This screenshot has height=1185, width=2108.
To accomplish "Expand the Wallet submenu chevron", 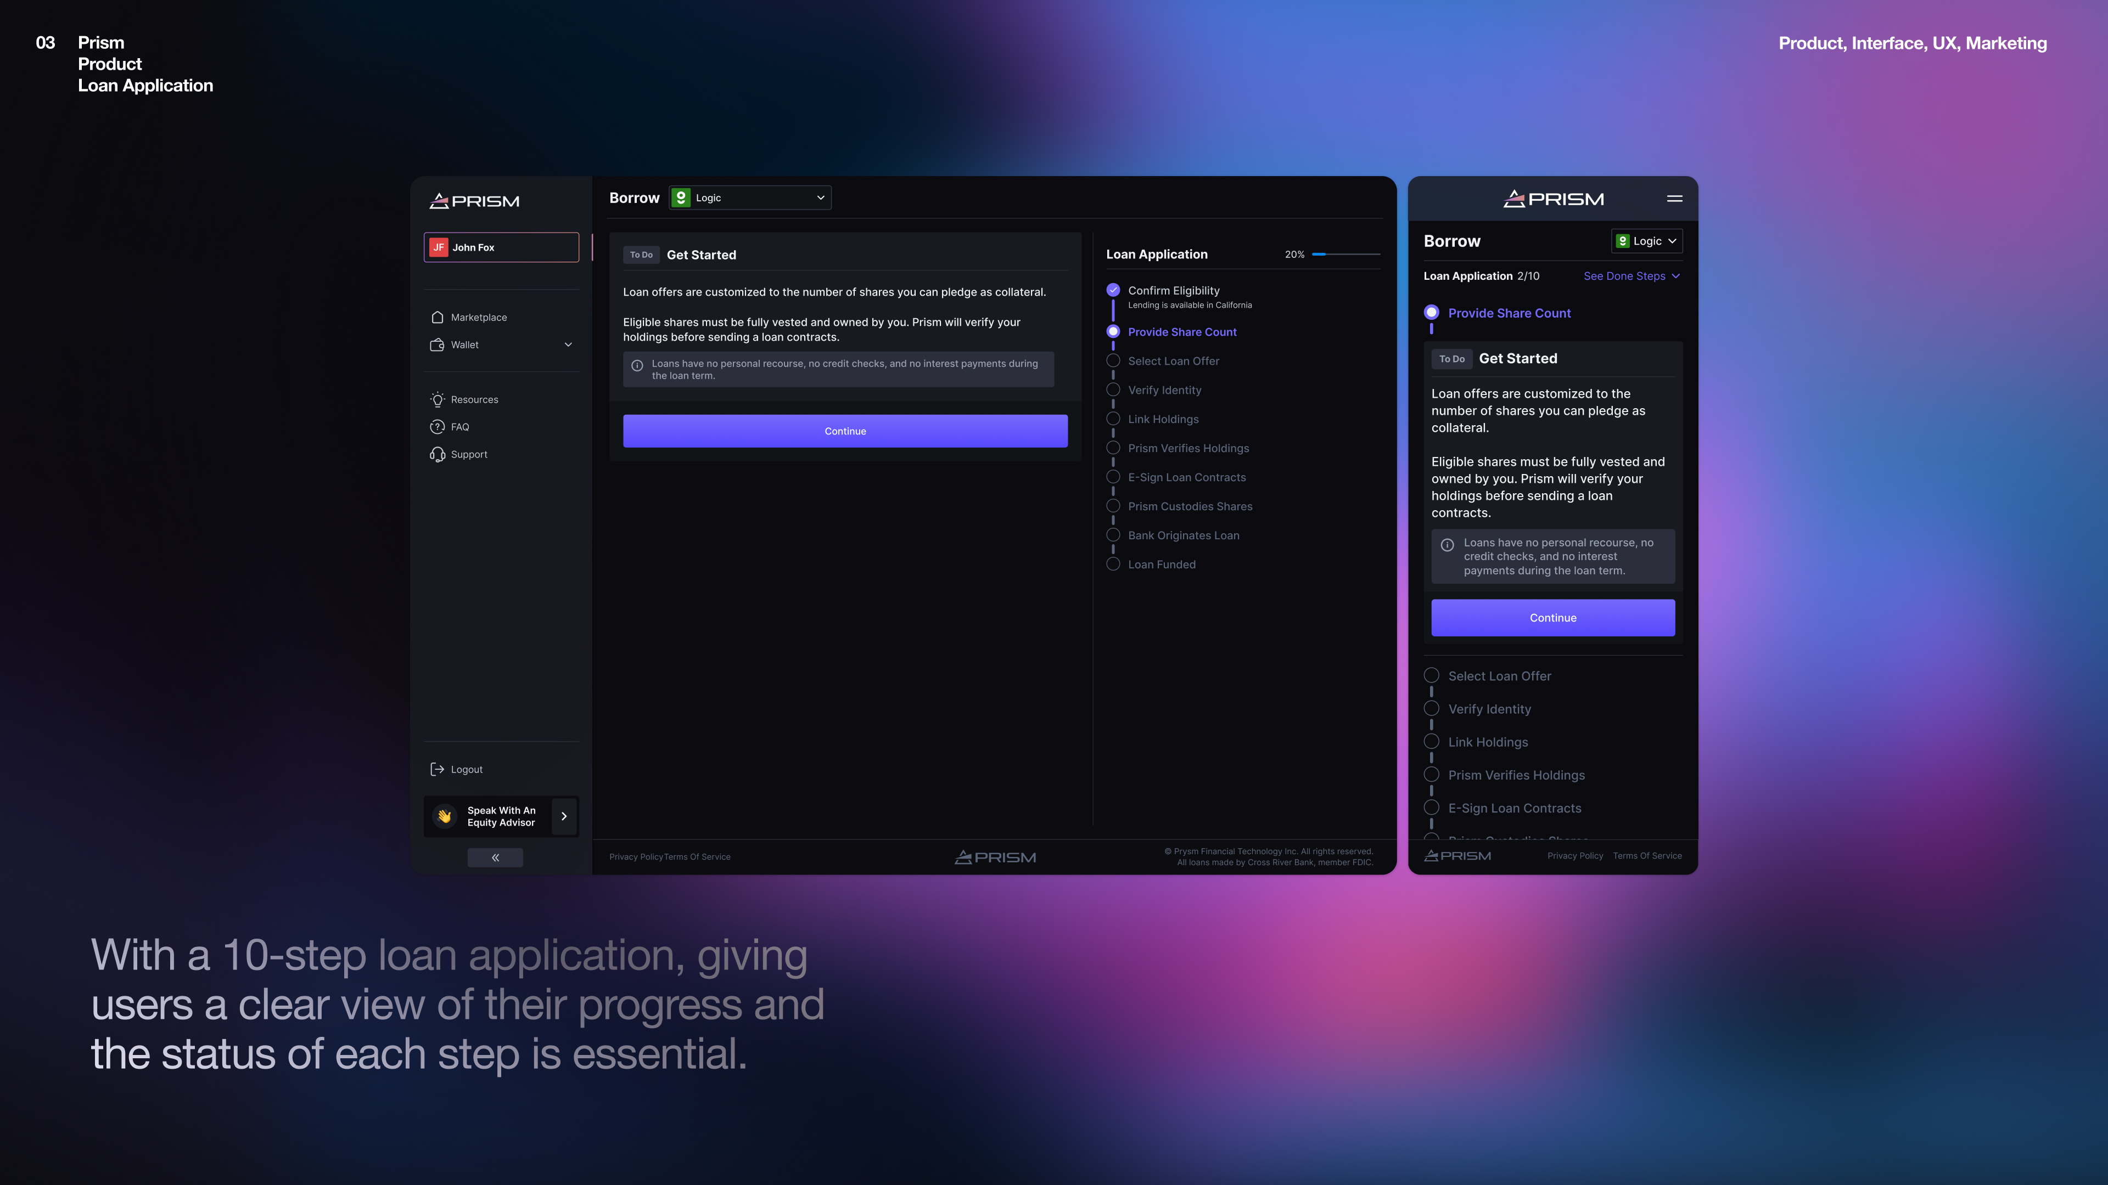I will (568, 345).
